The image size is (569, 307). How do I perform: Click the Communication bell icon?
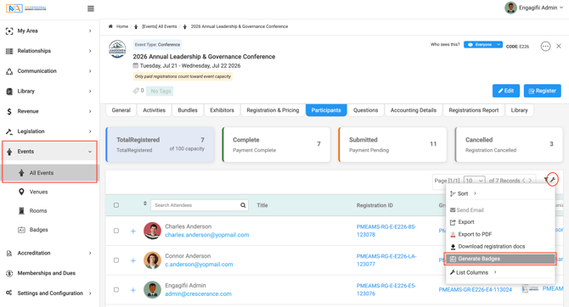click(x=9, y=71)
